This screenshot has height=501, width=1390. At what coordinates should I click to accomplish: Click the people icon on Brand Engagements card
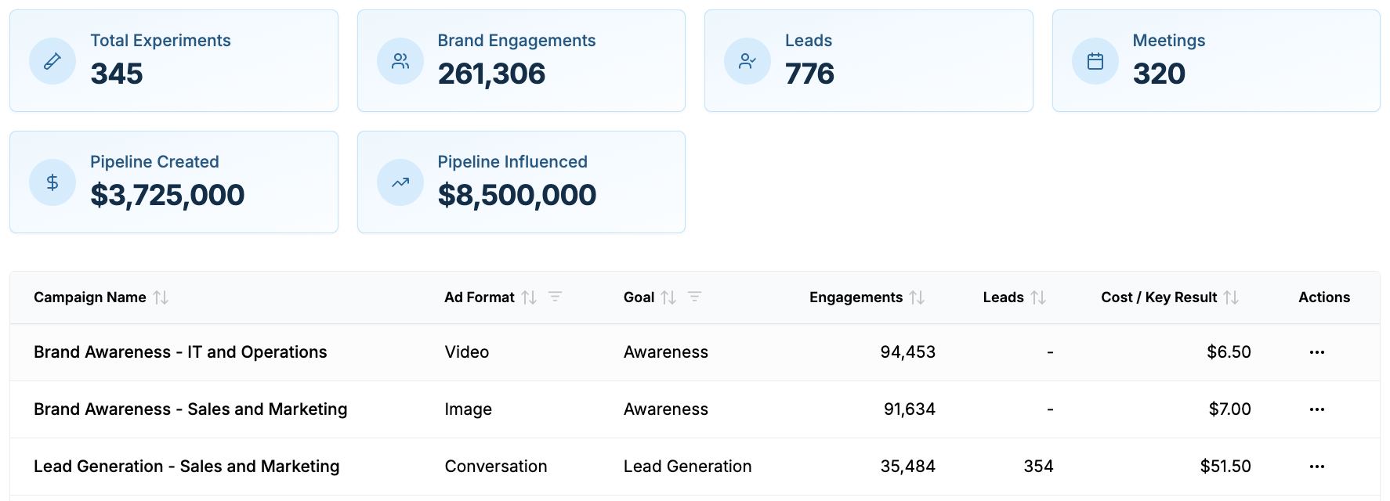[400, 61]
